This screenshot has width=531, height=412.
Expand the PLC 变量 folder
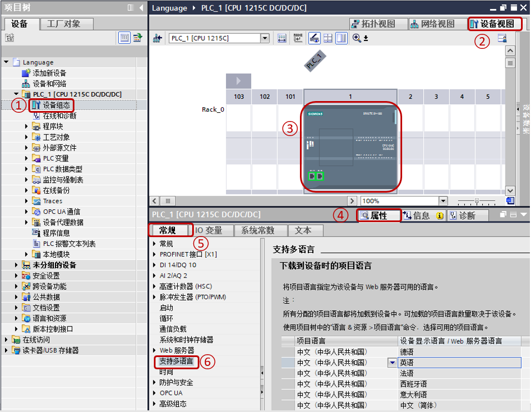(x=27, y=158)
